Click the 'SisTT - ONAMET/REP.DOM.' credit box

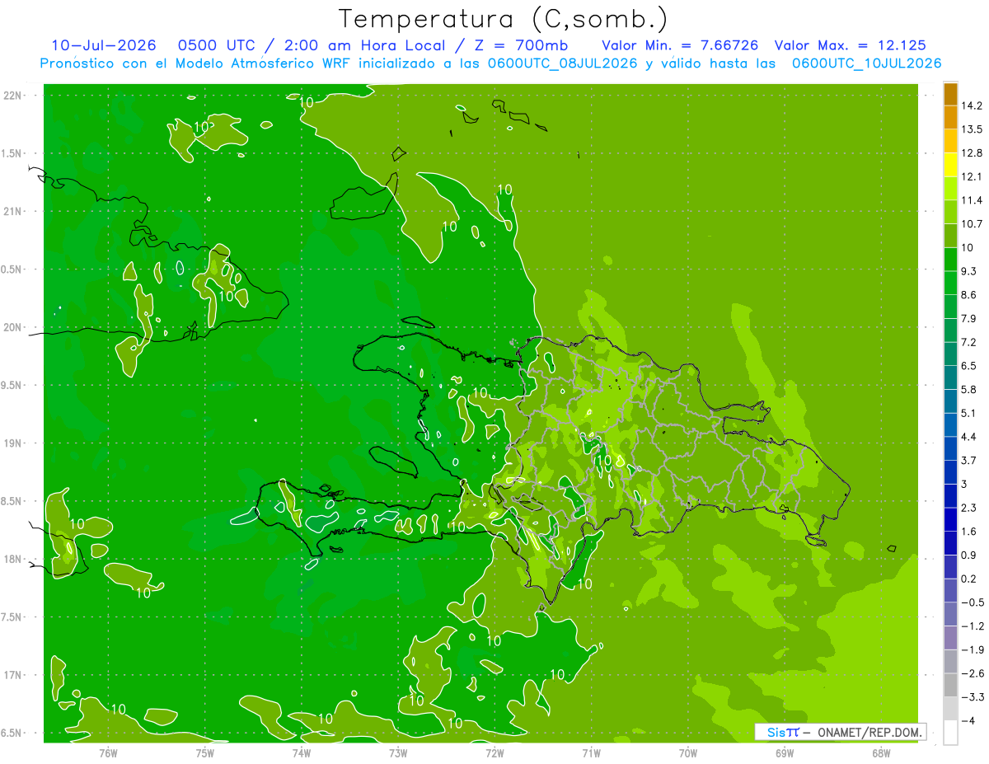point(840,732)
